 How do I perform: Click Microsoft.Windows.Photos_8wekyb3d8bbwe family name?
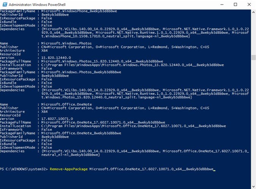coord(81,72)
